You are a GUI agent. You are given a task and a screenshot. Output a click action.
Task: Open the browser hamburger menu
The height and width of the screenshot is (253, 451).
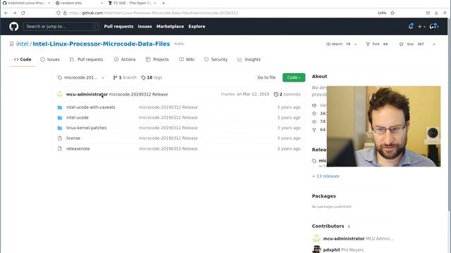point(445,13)
